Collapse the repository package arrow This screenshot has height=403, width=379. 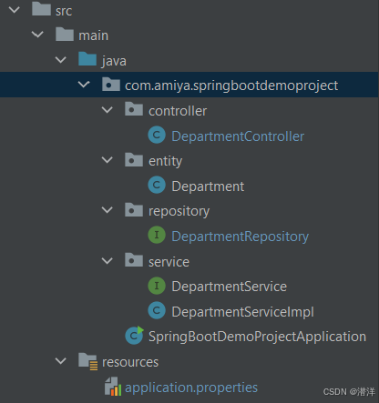tap(108, 210)
